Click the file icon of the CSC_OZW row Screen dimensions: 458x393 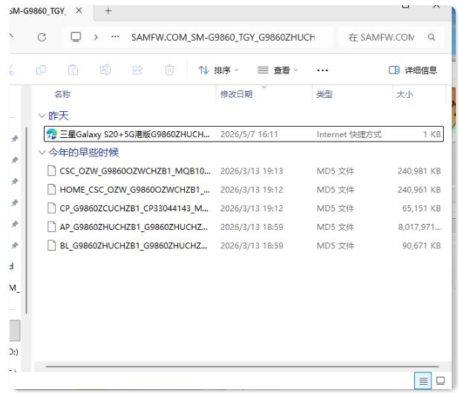coord(52,171)
